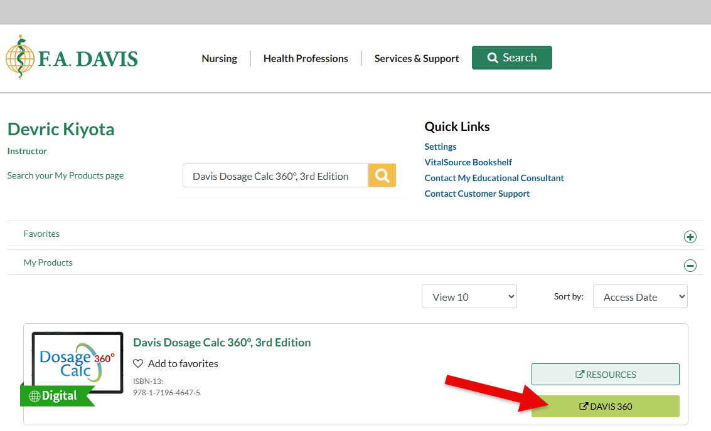Expand the Favorites section plus icon

pos(690,237)
